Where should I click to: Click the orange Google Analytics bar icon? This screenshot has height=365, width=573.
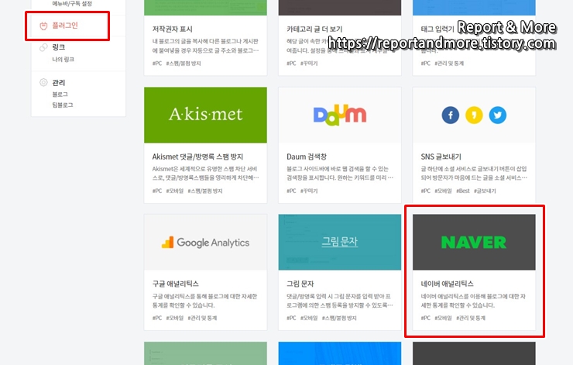point(168,242)
